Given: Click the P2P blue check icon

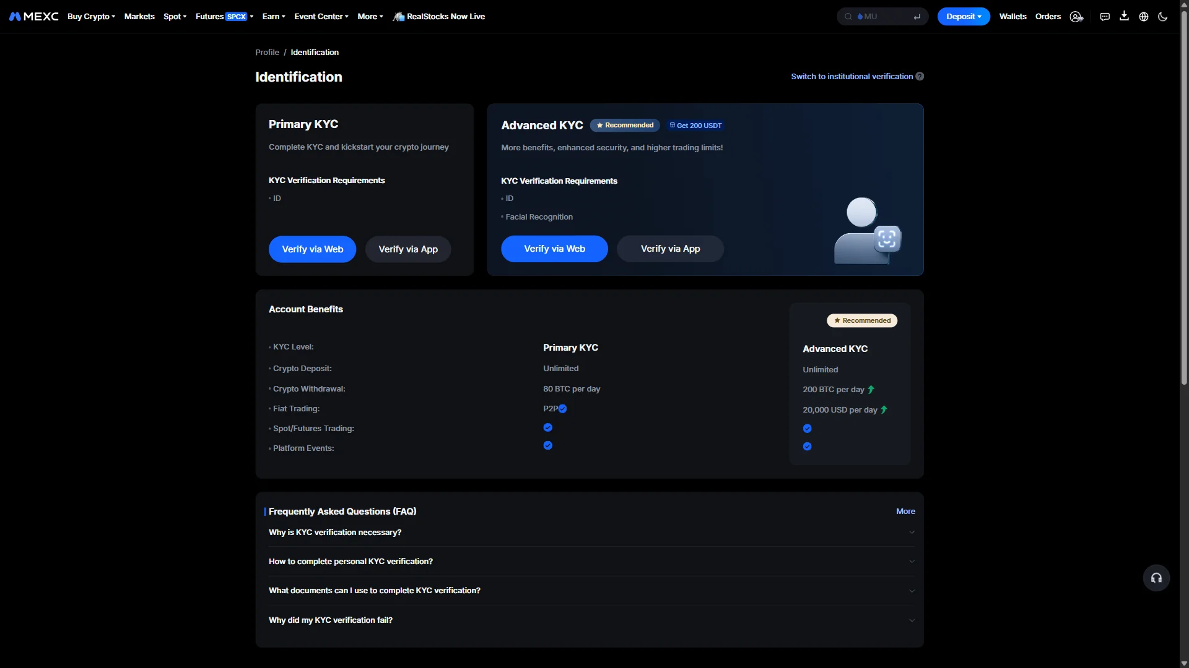Looking at the screenshot, I should point(563,409).
